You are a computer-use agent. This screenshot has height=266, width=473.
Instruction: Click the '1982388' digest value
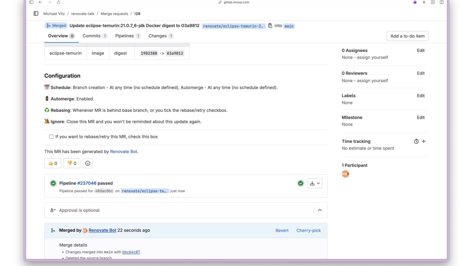coord(149,53)
